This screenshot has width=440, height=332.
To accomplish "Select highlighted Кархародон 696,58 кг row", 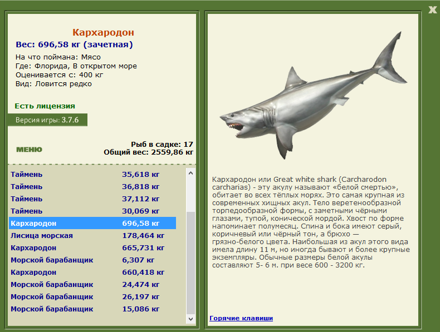I will point(92,224).
